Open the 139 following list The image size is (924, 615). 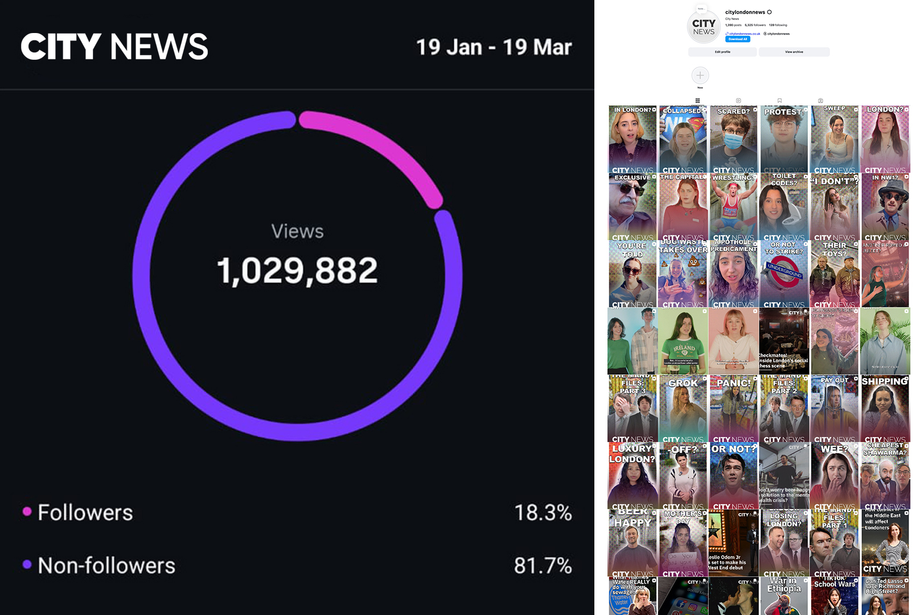(778, 25)
